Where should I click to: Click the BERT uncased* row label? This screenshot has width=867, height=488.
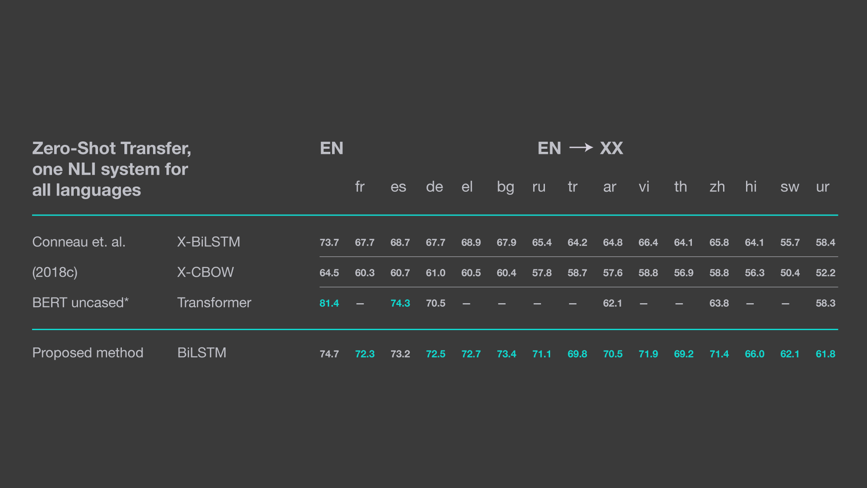point(81,302)
